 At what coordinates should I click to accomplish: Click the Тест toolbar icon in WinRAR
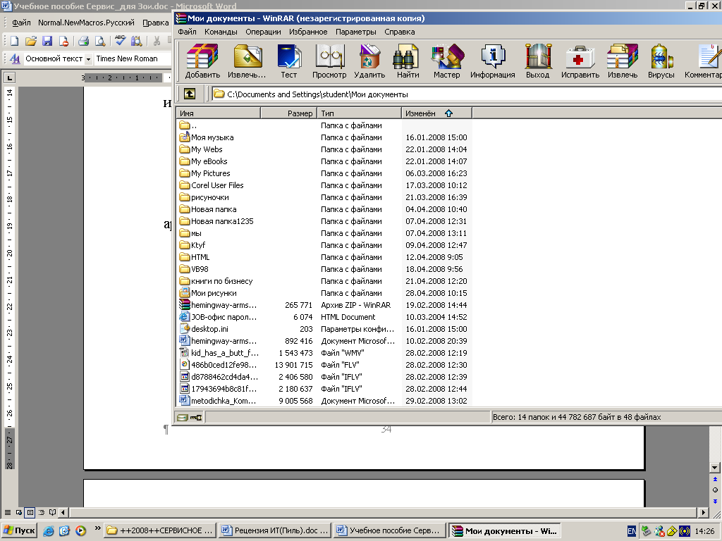coord(288,61)
